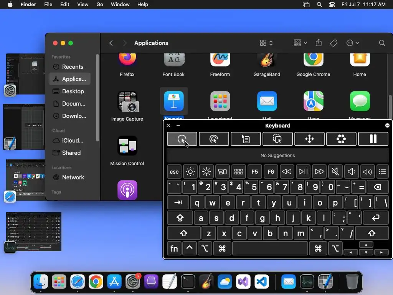393x295 pixels.
Task: Open Terminal from the Dock
Action: tap(188, 282)
